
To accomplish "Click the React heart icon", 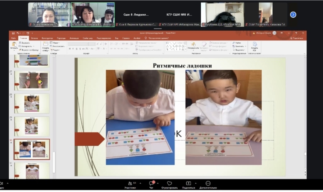I will [x=169, y=183].
